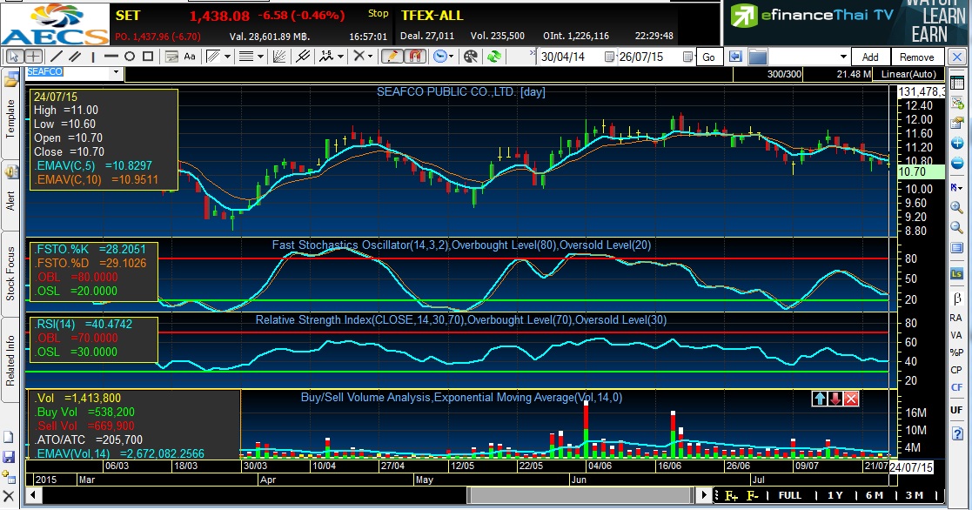
Task: Select the horizontal line tool
Action: pos(111,57)
